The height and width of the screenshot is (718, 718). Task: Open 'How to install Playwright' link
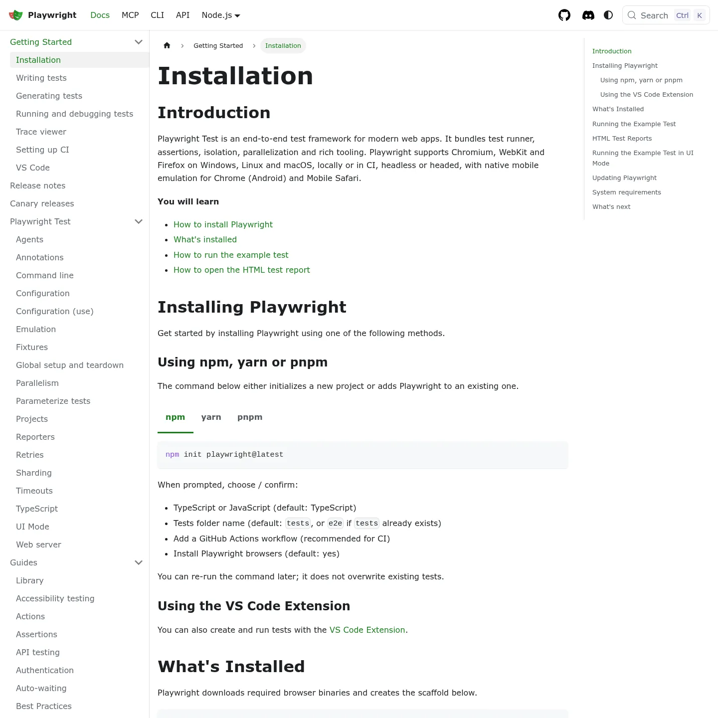click(x=223, y=224)
